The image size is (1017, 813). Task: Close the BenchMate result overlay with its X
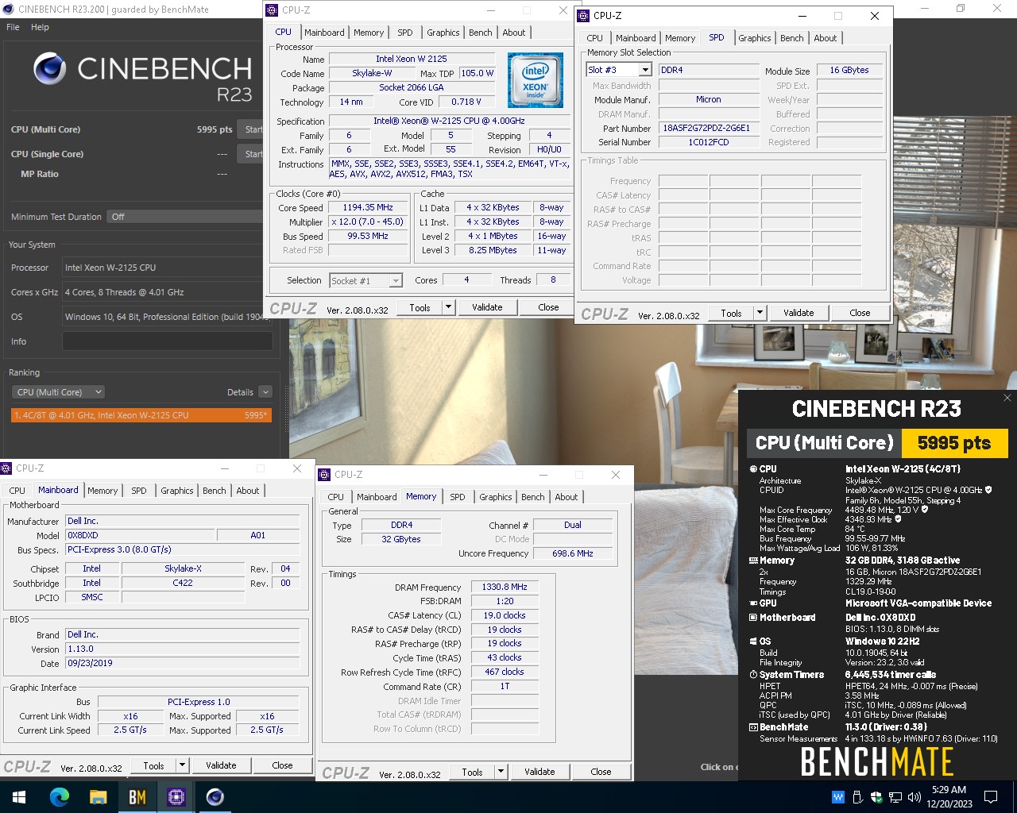(x=1007, y=398)
